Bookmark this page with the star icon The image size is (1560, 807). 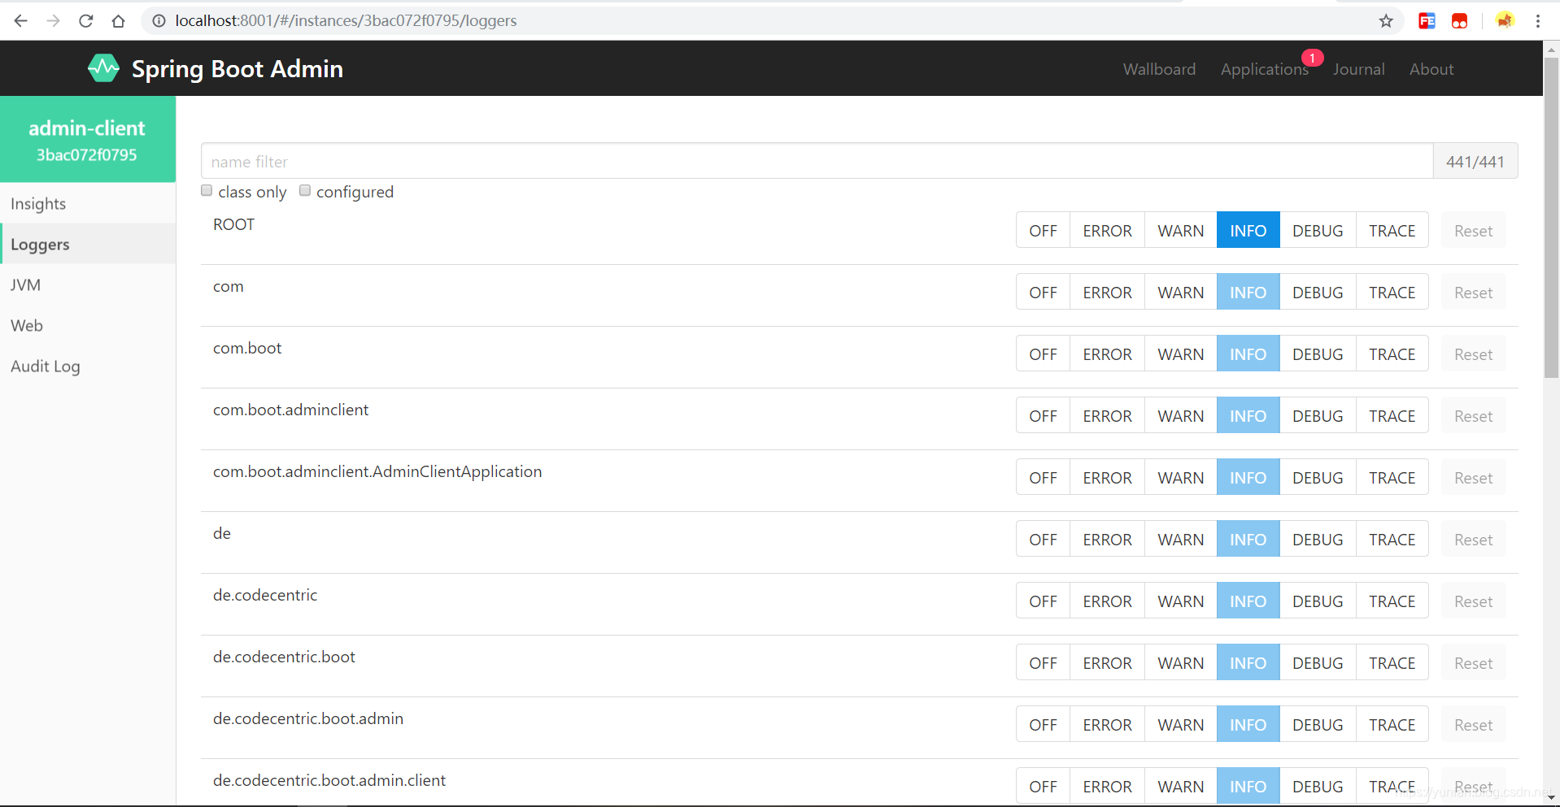tap(1386, 21)
